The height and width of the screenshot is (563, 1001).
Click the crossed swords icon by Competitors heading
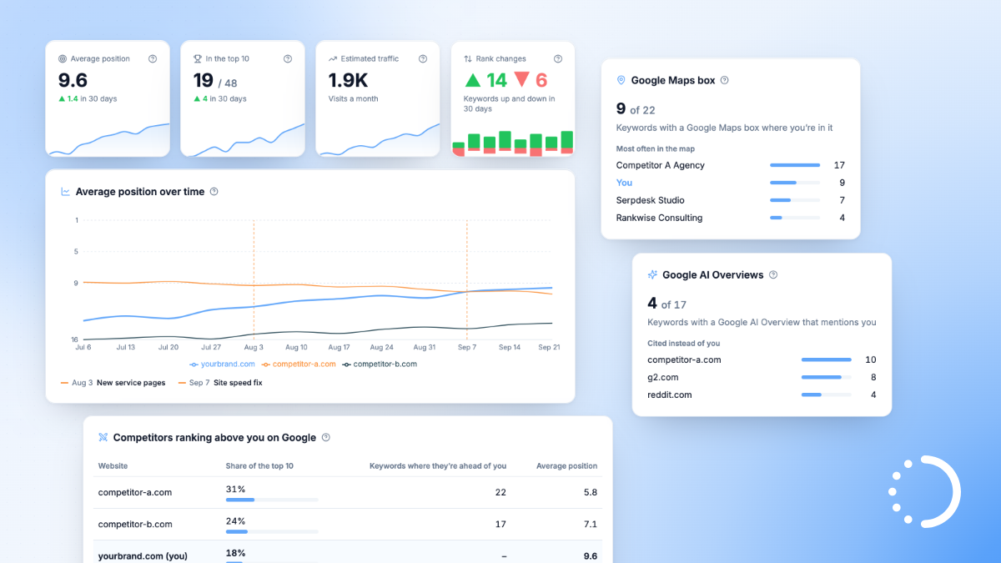pyautogui.click(x=103, y=437)
